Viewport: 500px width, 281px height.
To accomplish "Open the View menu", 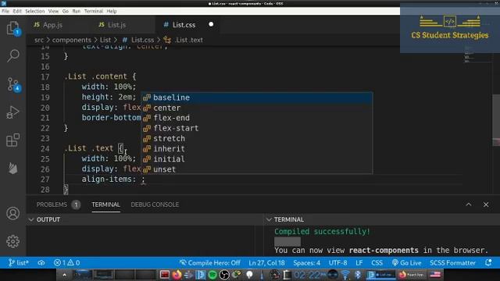I will tap(53, 11).
